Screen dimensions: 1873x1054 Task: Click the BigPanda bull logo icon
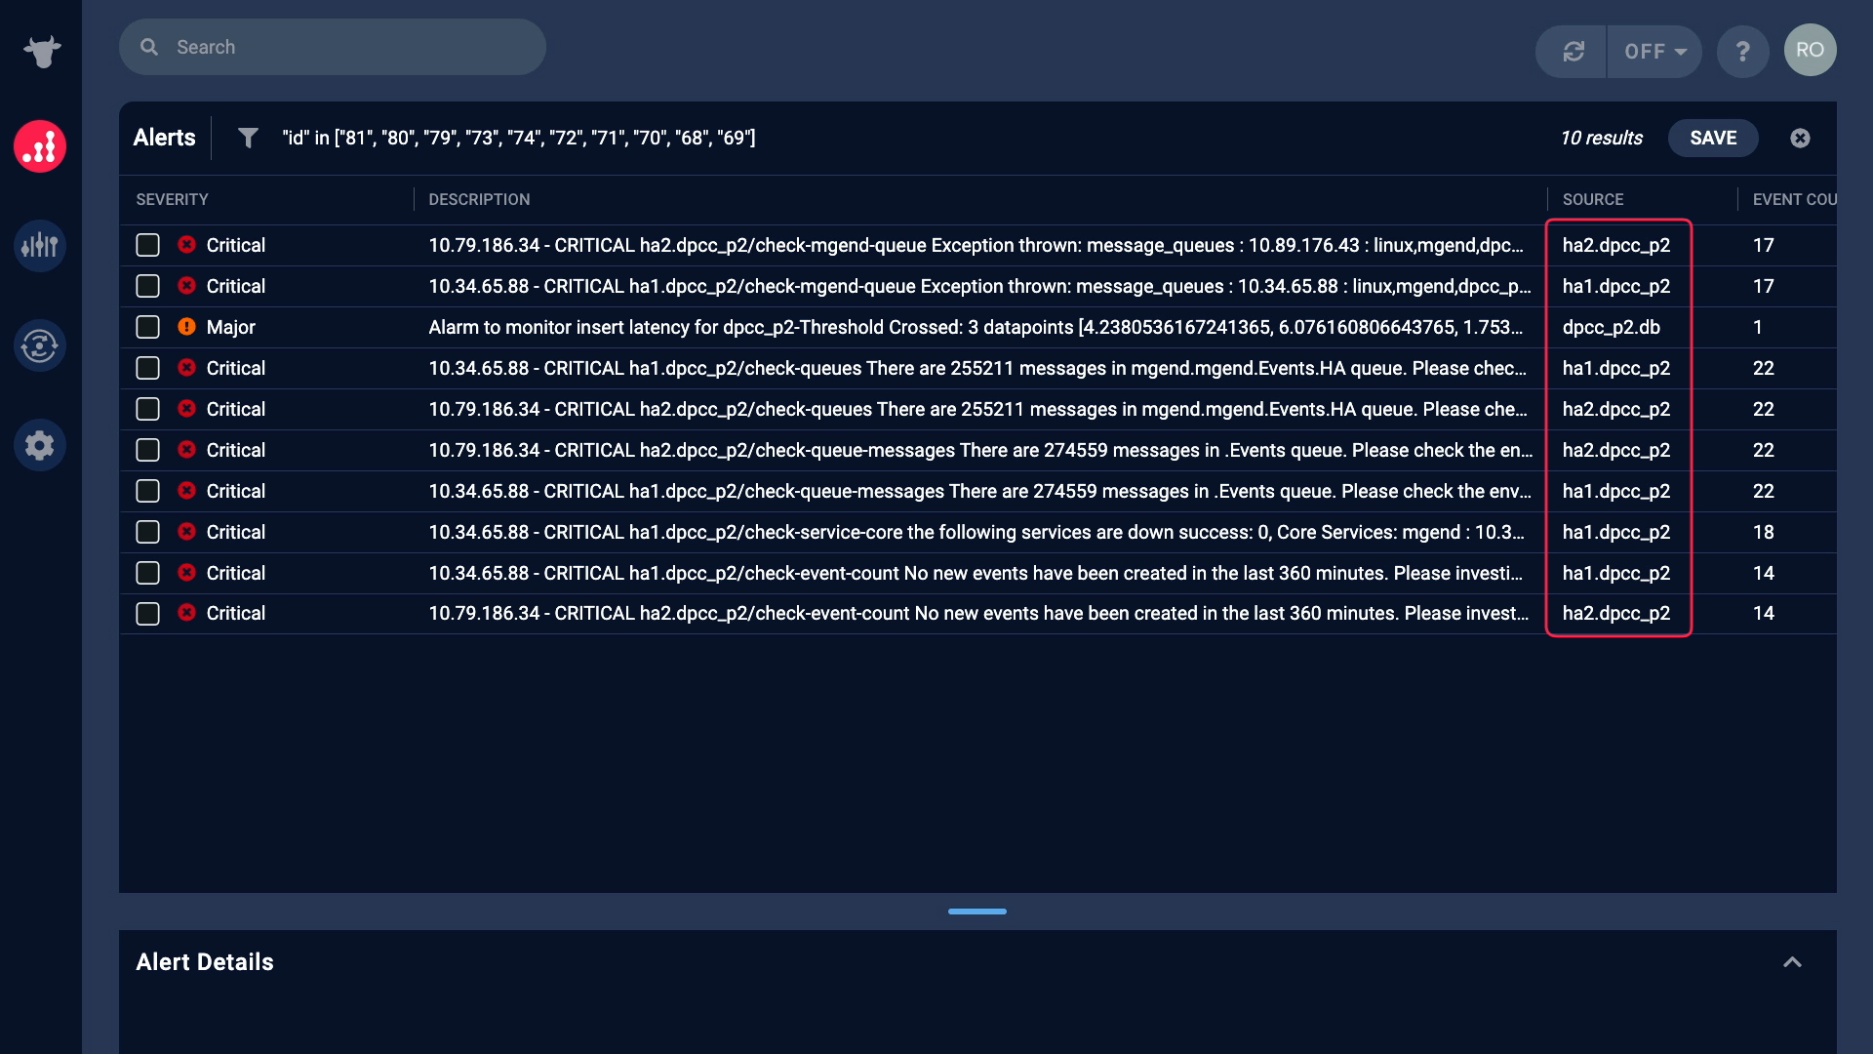click(x=42, y=51)
